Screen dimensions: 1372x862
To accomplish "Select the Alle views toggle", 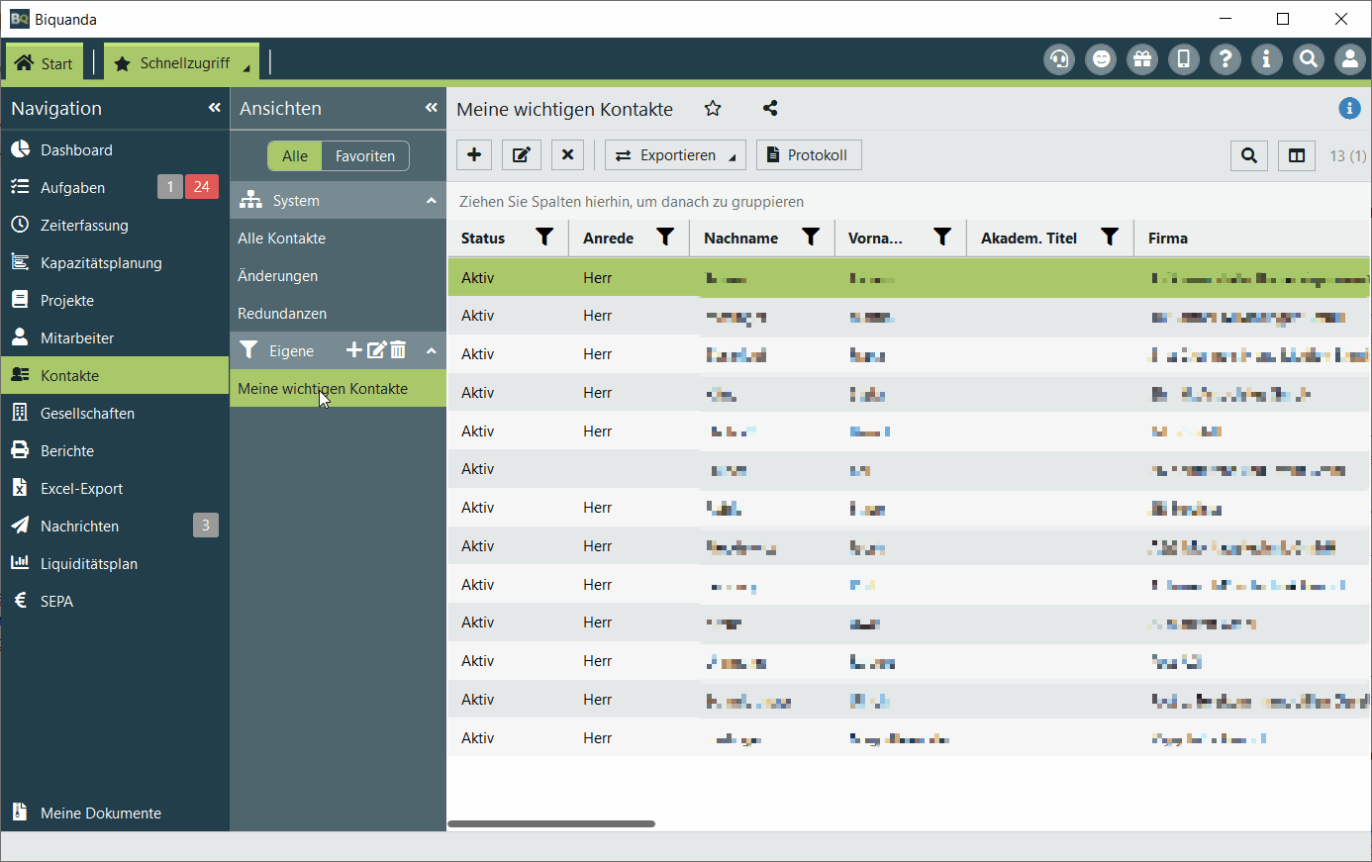I will point(295,156).
